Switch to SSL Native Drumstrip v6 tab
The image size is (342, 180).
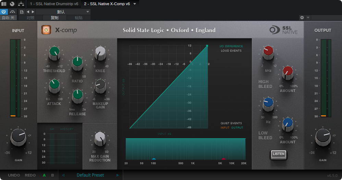54,4
